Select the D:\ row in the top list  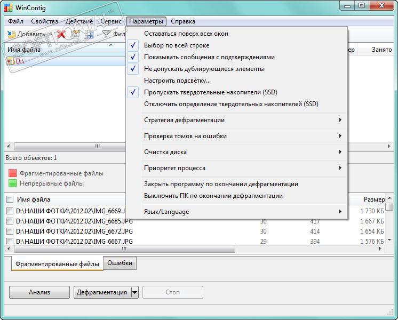pos(65,61)
